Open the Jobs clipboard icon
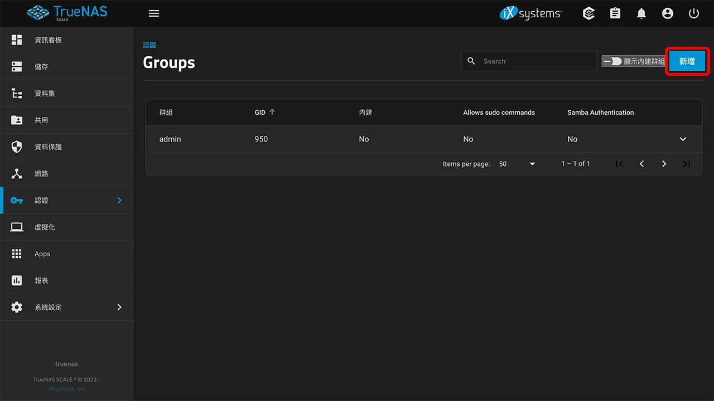Image resolution: width=714 pixels, height=401 pixels. pos(615,13)
